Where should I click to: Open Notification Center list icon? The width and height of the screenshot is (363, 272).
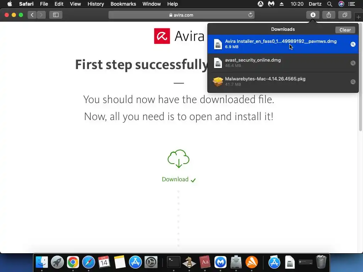click(x=352, y=4)
